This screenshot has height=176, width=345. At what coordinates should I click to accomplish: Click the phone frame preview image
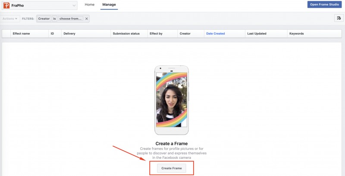pos(172,100)
